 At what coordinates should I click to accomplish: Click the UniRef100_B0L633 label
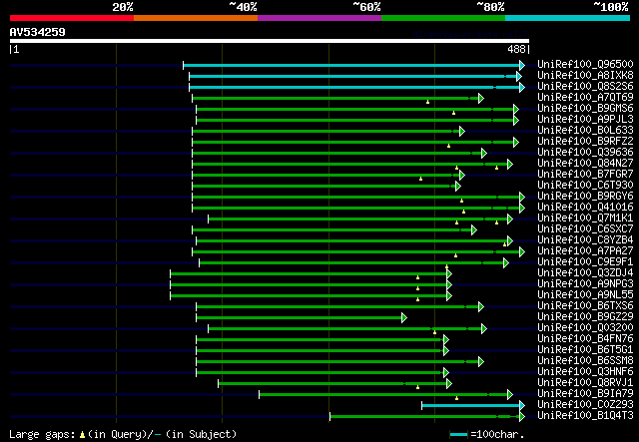[585, 131]
